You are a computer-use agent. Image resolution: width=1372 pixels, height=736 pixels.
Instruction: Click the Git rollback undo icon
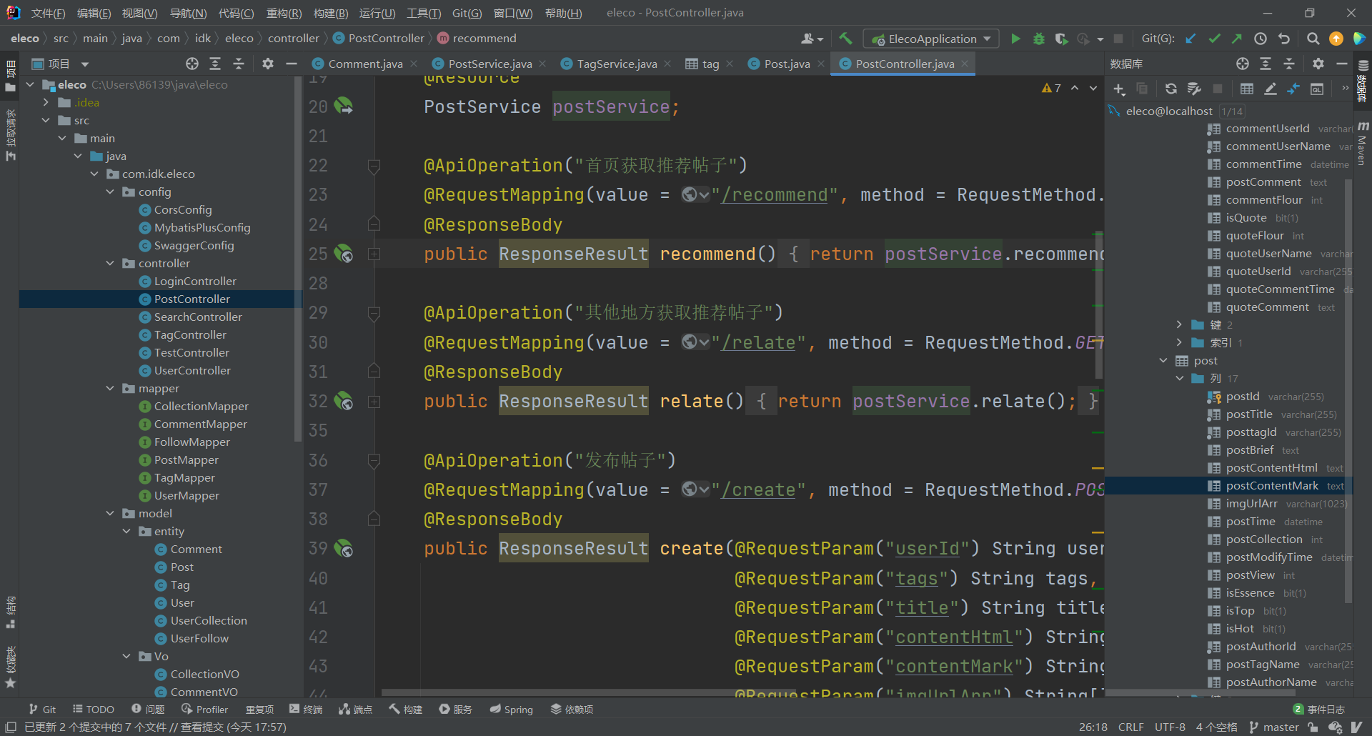[x=1284, y=39]
